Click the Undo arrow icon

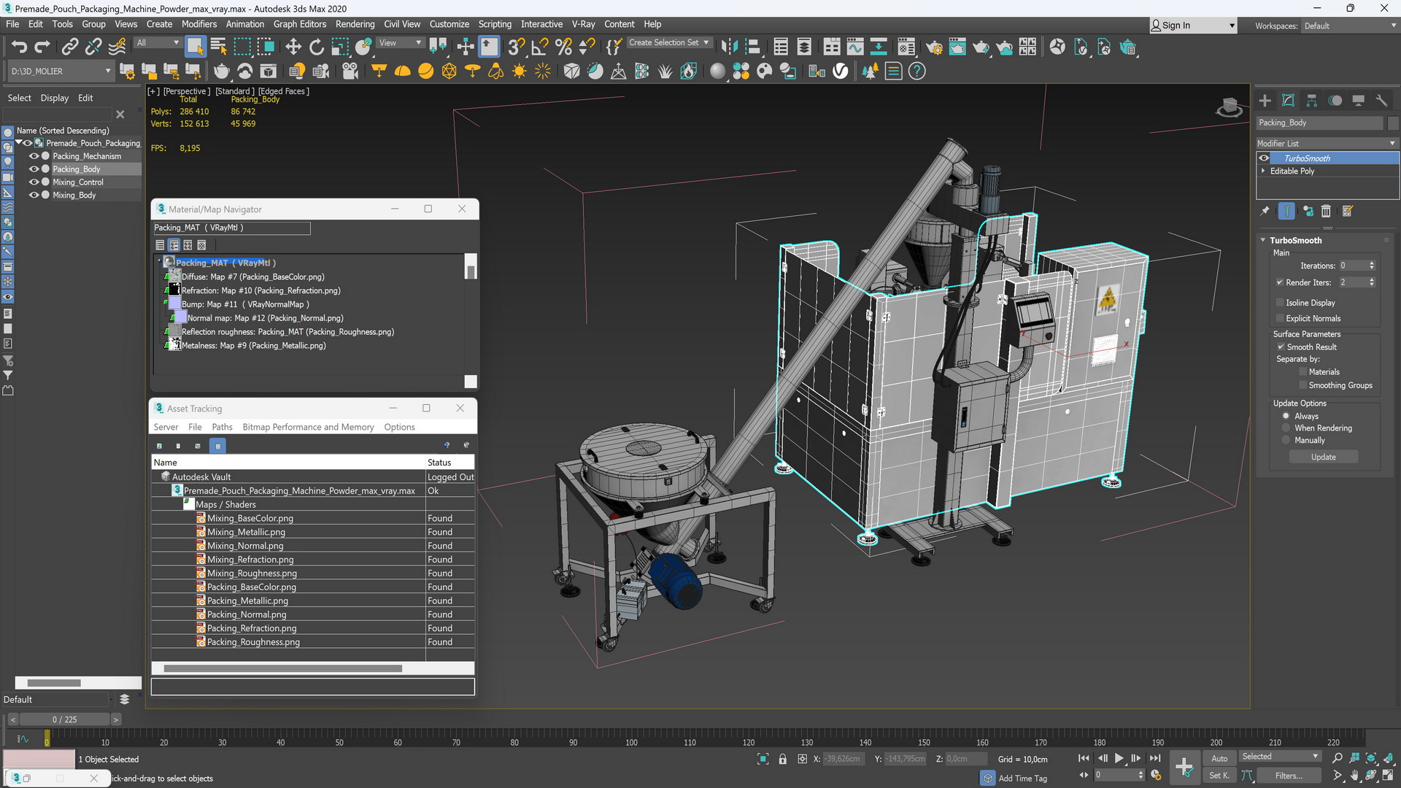point(19,47)
